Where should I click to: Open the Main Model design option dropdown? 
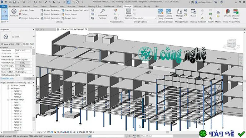tap(144, 18)
